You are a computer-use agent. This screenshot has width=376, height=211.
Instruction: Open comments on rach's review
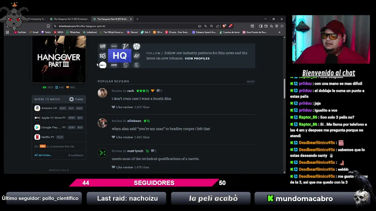pos(159,91)
